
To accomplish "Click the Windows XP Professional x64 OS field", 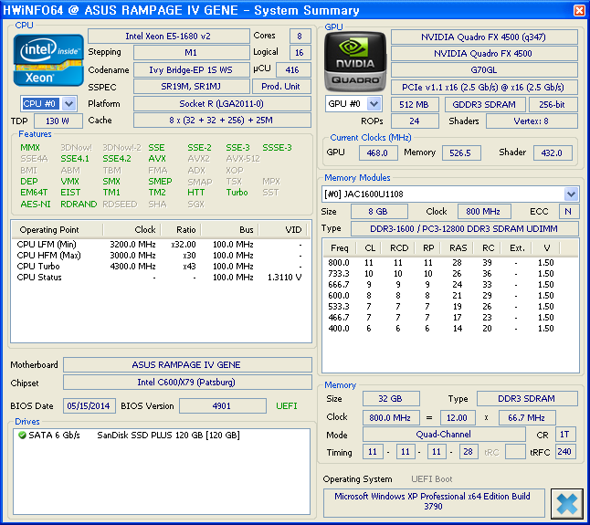I will click(434, 502).
